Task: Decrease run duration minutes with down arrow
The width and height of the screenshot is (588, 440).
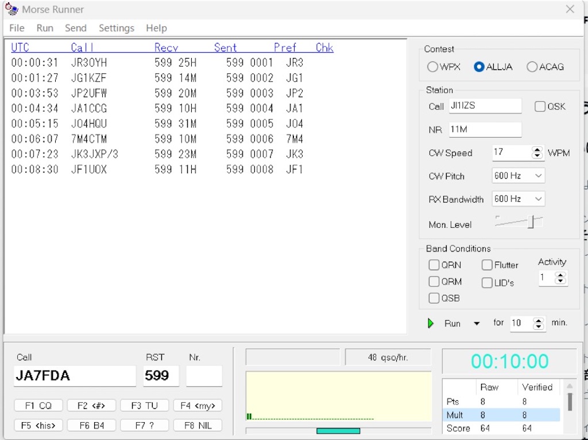Action: (x=539, y=326)
